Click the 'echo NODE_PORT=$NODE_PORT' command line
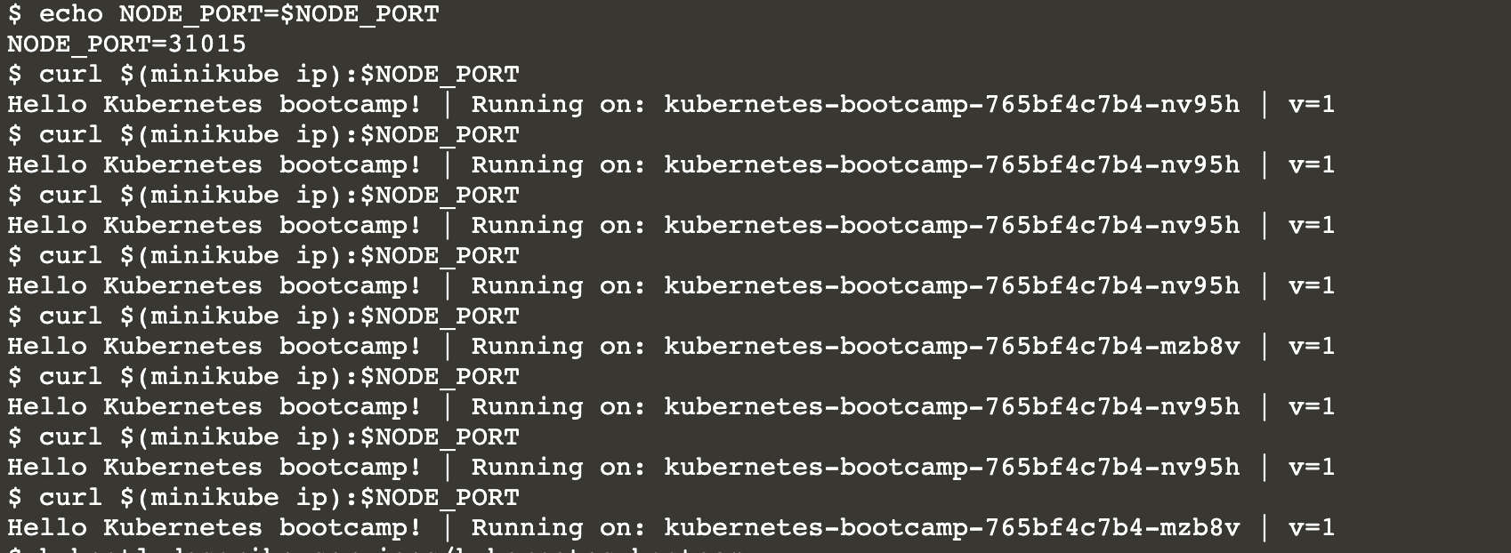The width and height of the screenshot is (1511, 553). [x=223, y=14]
